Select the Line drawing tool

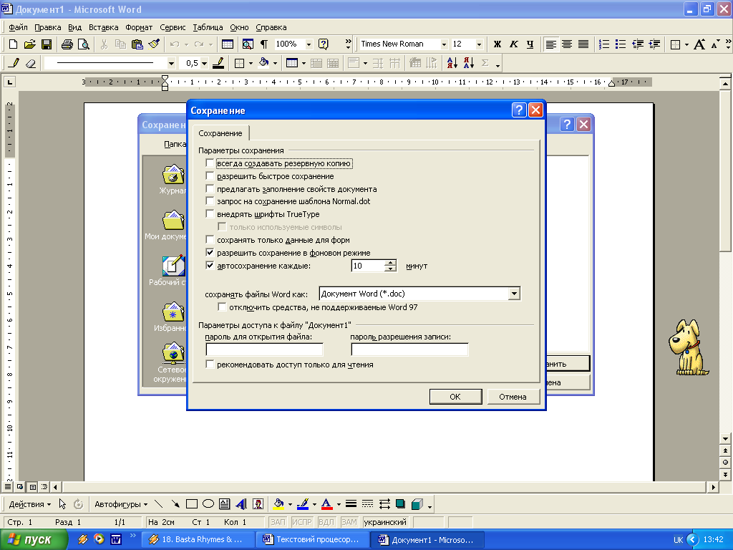coord(158,503)
